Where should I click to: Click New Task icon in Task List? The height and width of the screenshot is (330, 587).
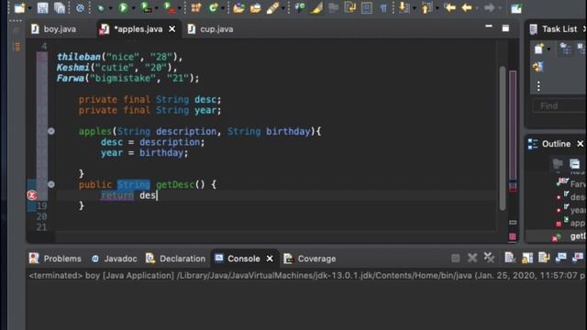click(538, 49)
